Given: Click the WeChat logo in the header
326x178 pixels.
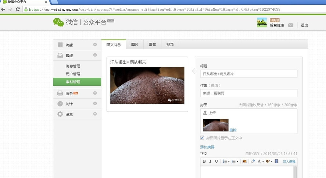Looking at the screenshot, I should click(58, 22).
